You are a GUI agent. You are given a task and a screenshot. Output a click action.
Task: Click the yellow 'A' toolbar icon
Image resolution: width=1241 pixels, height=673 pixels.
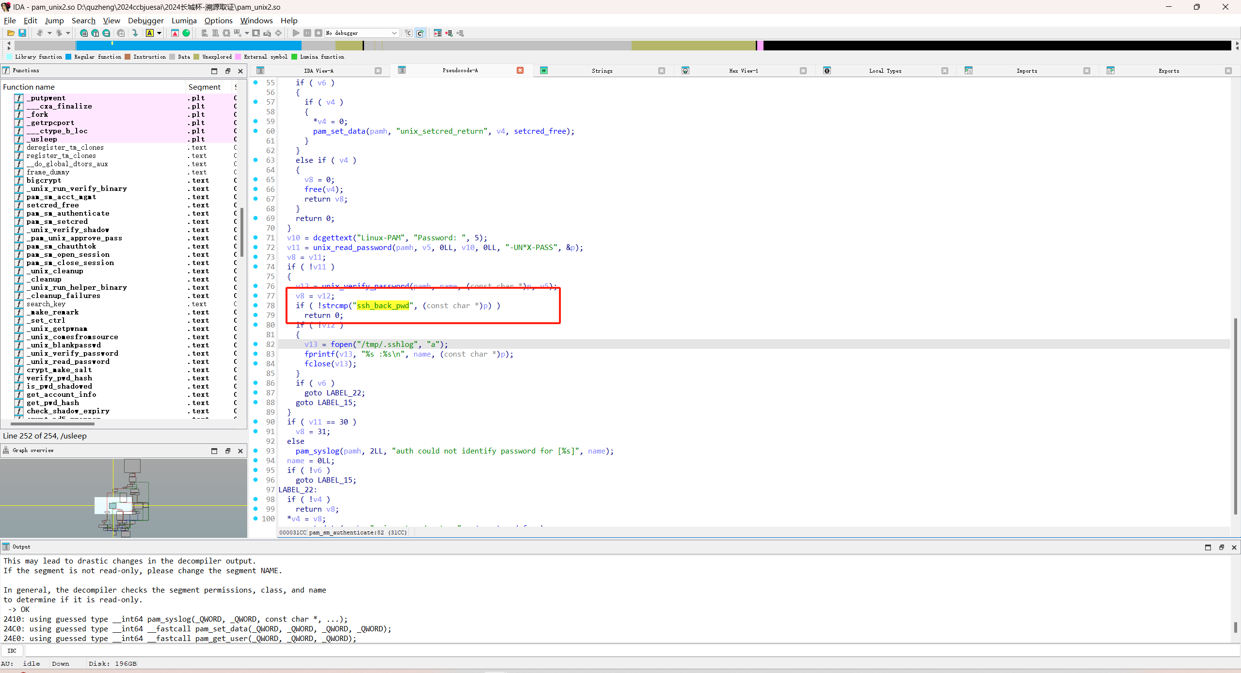coord(150,33)
